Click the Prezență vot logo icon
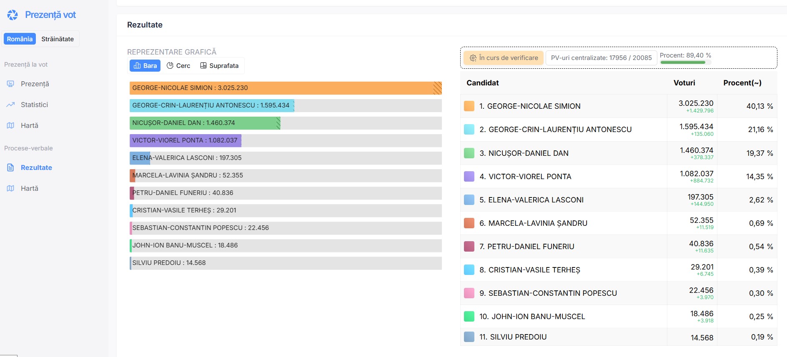The width and height of the screenshot is (787, 357). (13, 15)
